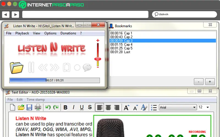Add bookmark with the plus button

tap(210, 82)
